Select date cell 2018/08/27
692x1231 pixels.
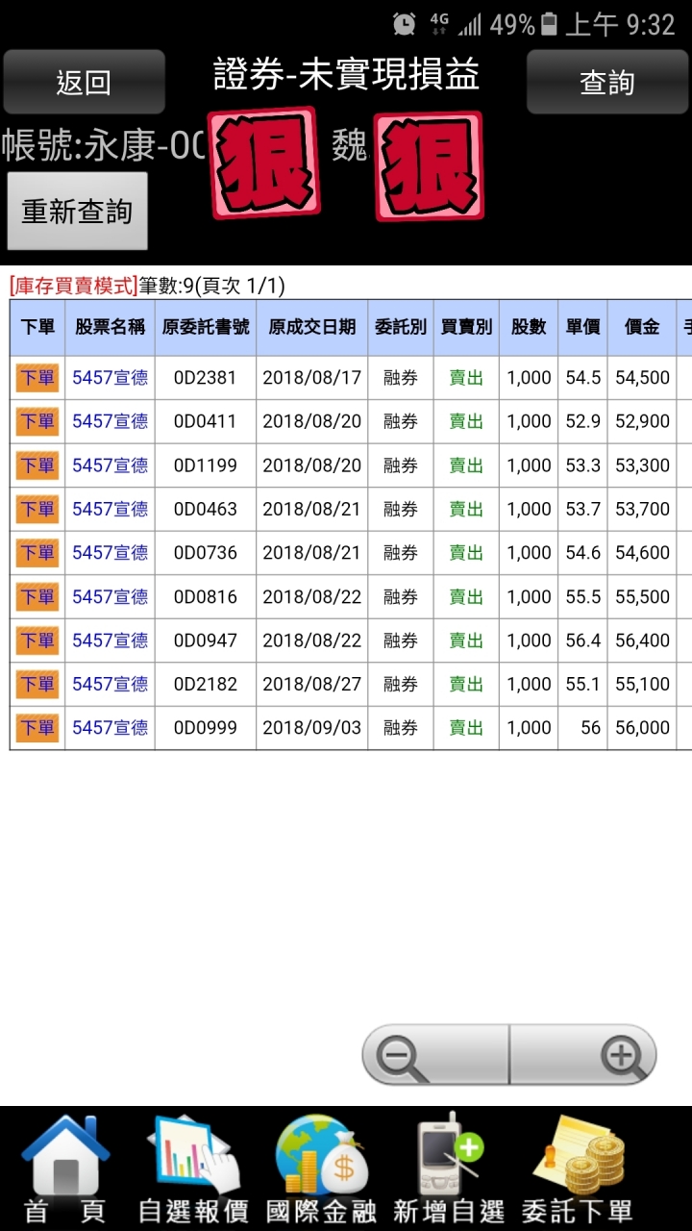click(x=312, y=684)
